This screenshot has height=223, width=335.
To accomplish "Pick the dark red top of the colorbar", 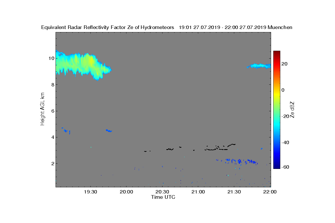I will tap(277, 53).
